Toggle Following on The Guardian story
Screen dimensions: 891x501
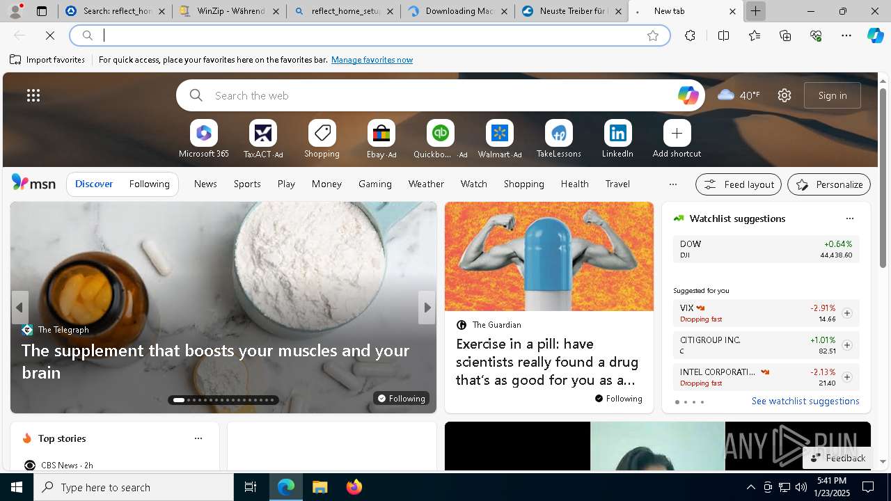point(619,398)
